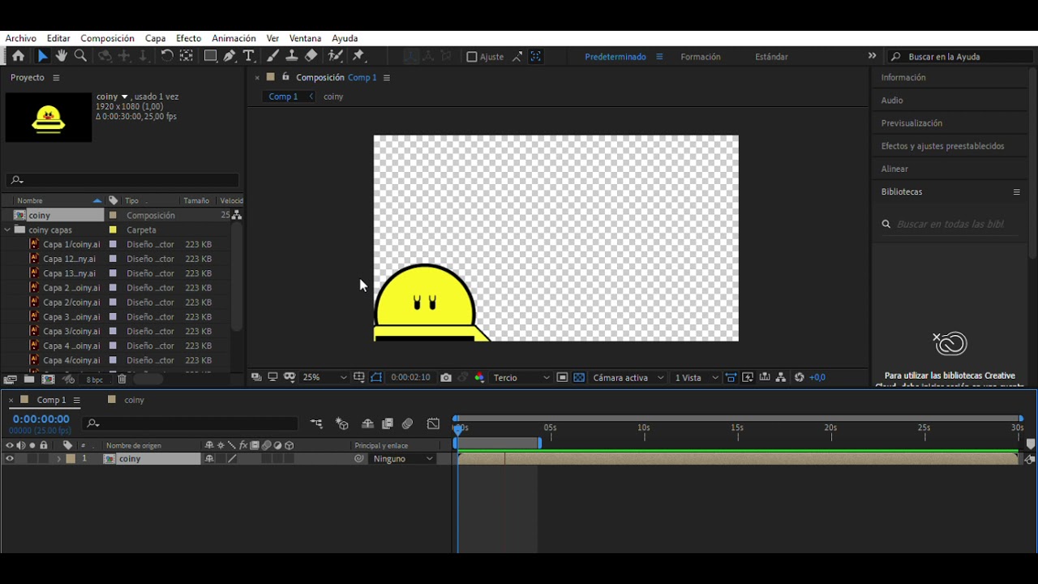This screenshot has width=1038, height=584.
Task: Toggle frame blending switch in timeline
Action: coord(388,423)
